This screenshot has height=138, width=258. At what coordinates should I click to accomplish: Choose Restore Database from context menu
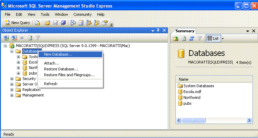(x=70, y=69)
